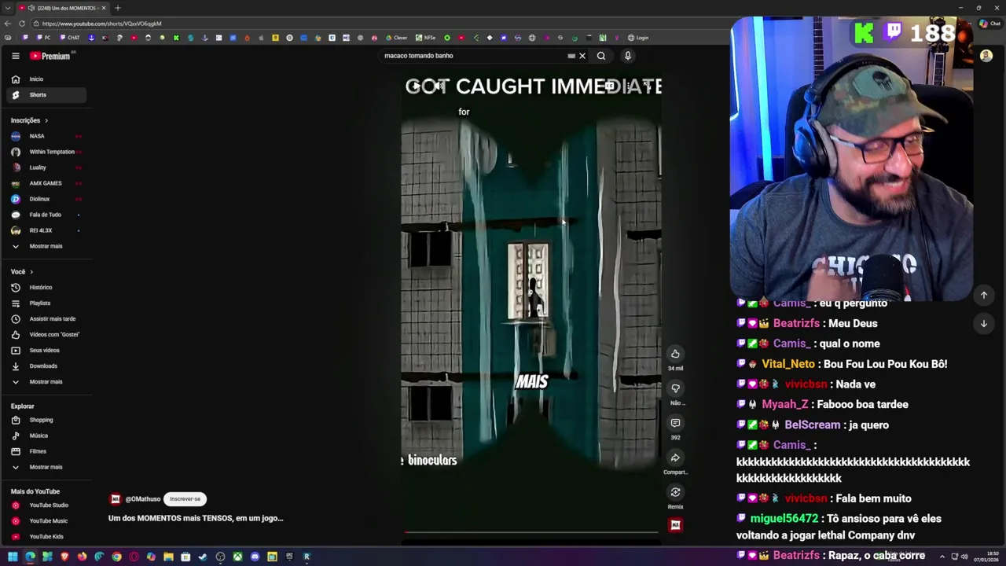The image size is (1006, 566).
Task: Seek using the Short's progress bar
Action: point(531,532)
